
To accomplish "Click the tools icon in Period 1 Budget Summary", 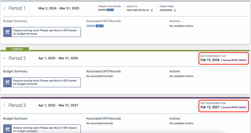I will [x=7, y=32].
